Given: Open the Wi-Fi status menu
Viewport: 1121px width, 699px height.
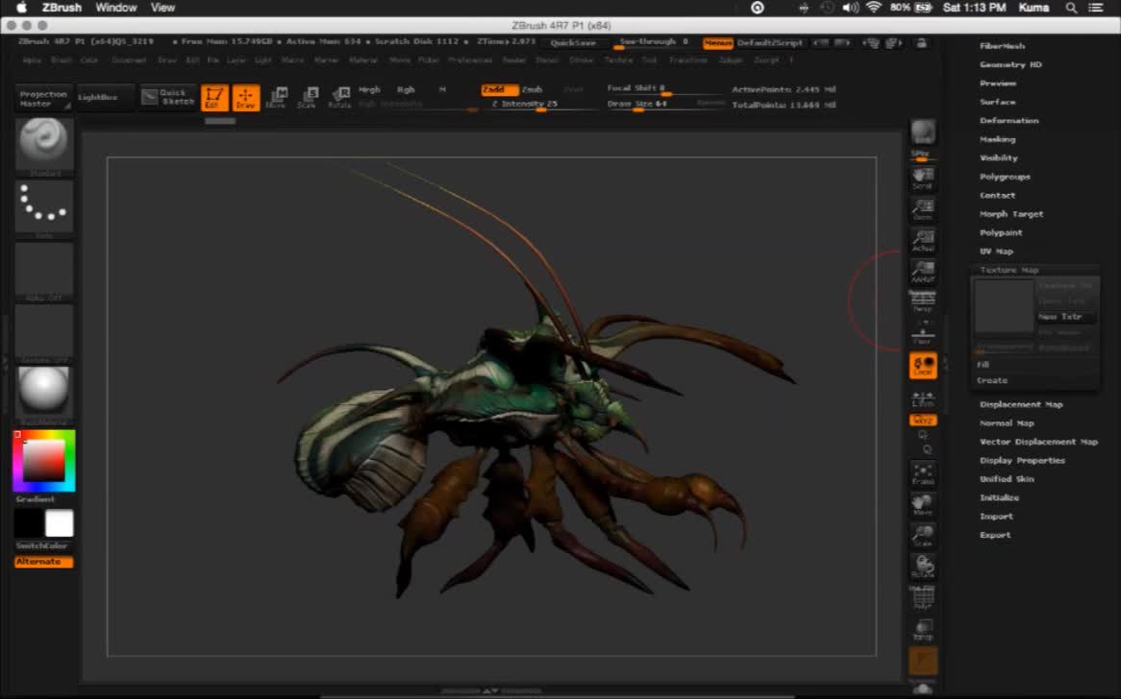Looking at the screenshot, I should [x=874, y=8].
